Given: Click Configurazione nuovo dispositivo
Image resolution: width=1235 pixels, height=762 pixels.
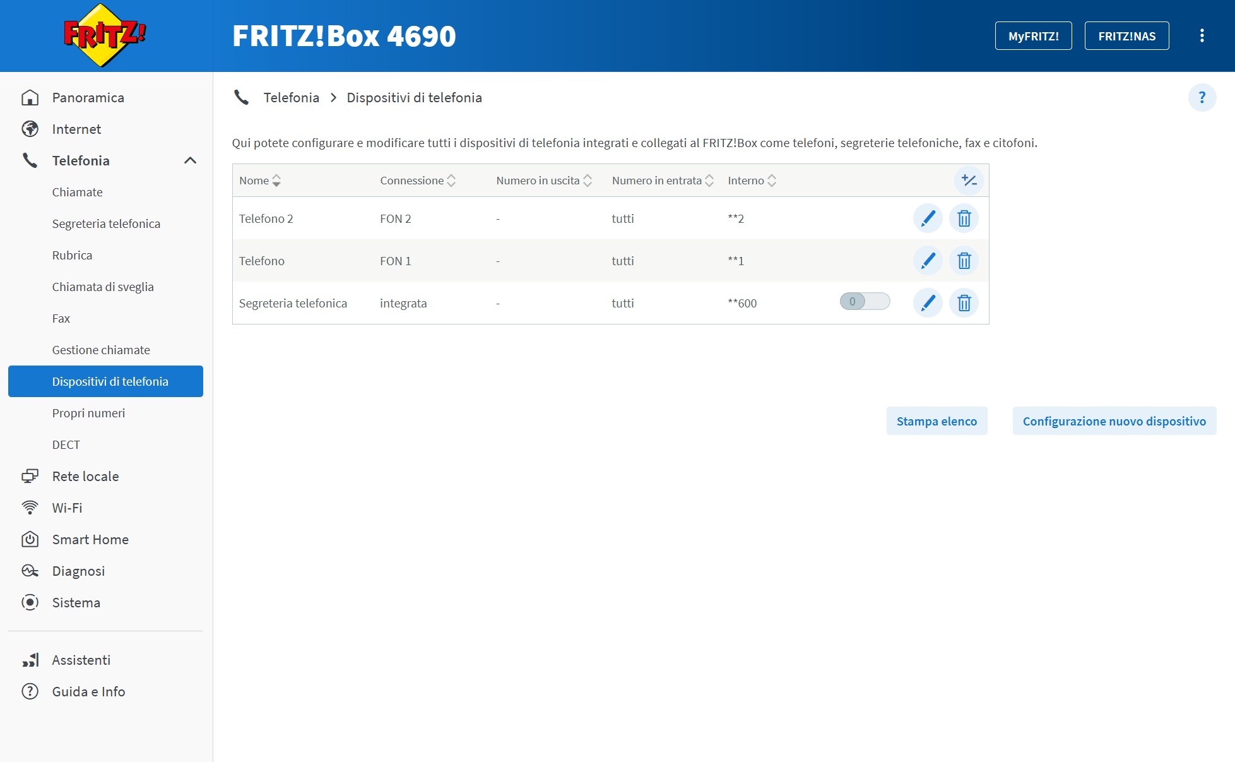Looking at the screenshot, I should 1114,421.
